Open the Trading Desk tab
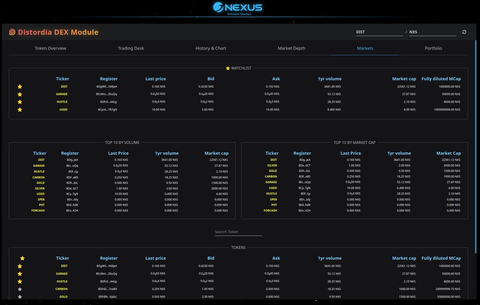Screen dimensions: 480x305 pos(131,48)
